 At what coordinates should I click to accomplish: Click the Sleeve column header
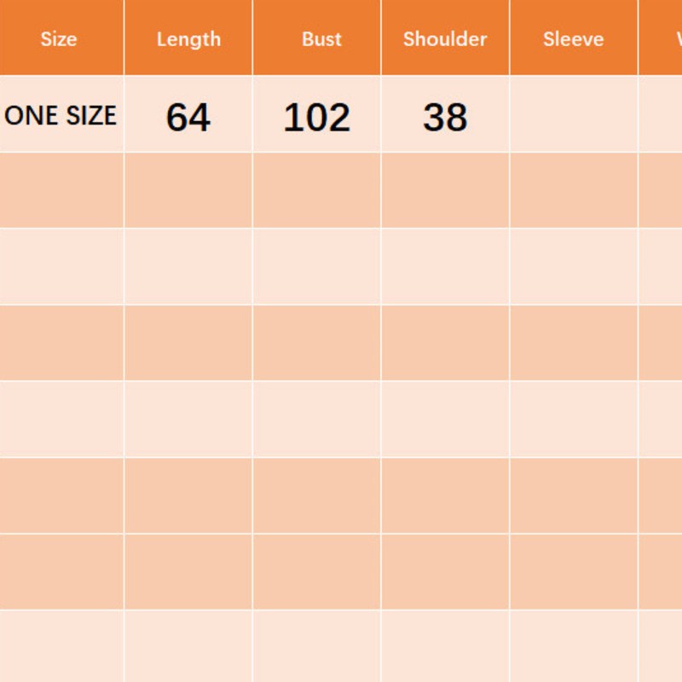(573, 39)
